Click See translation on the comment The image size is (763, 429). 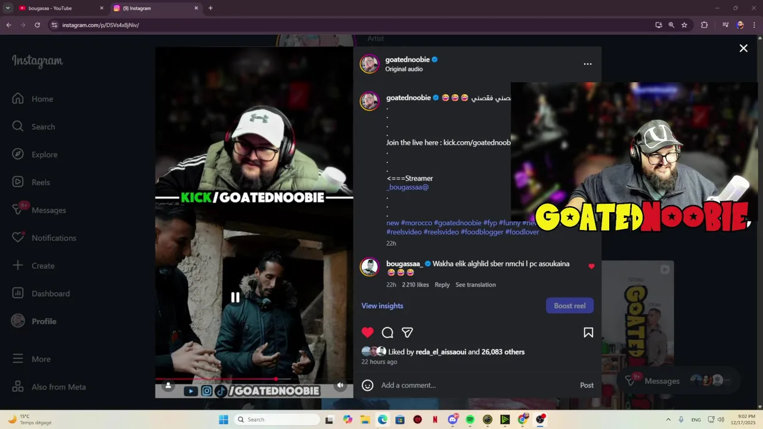click(x=476, y=285)
